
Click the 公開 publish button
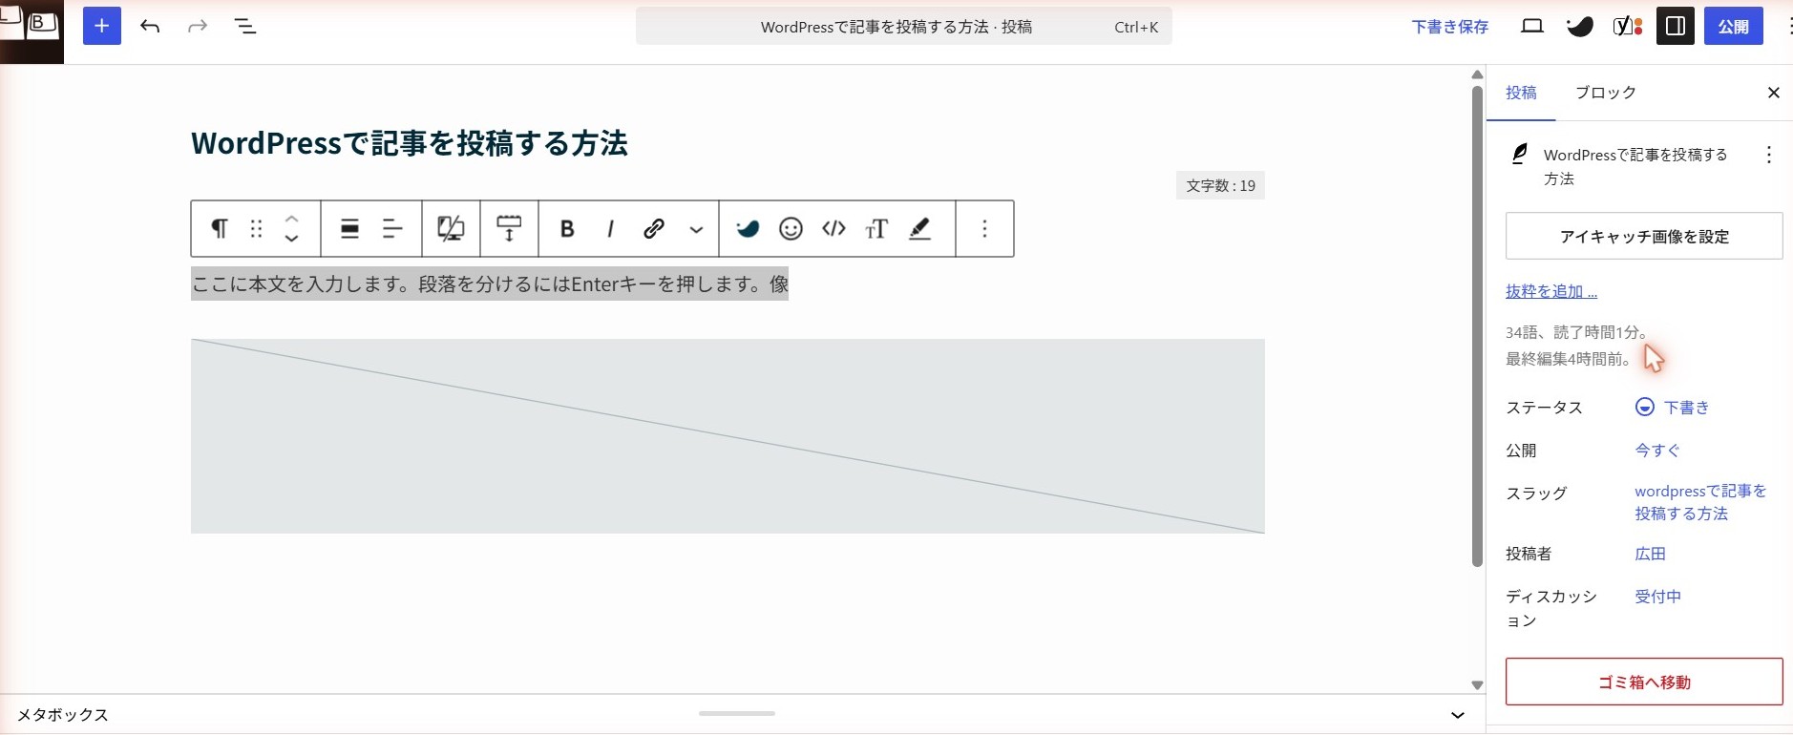pos(1734,26)
